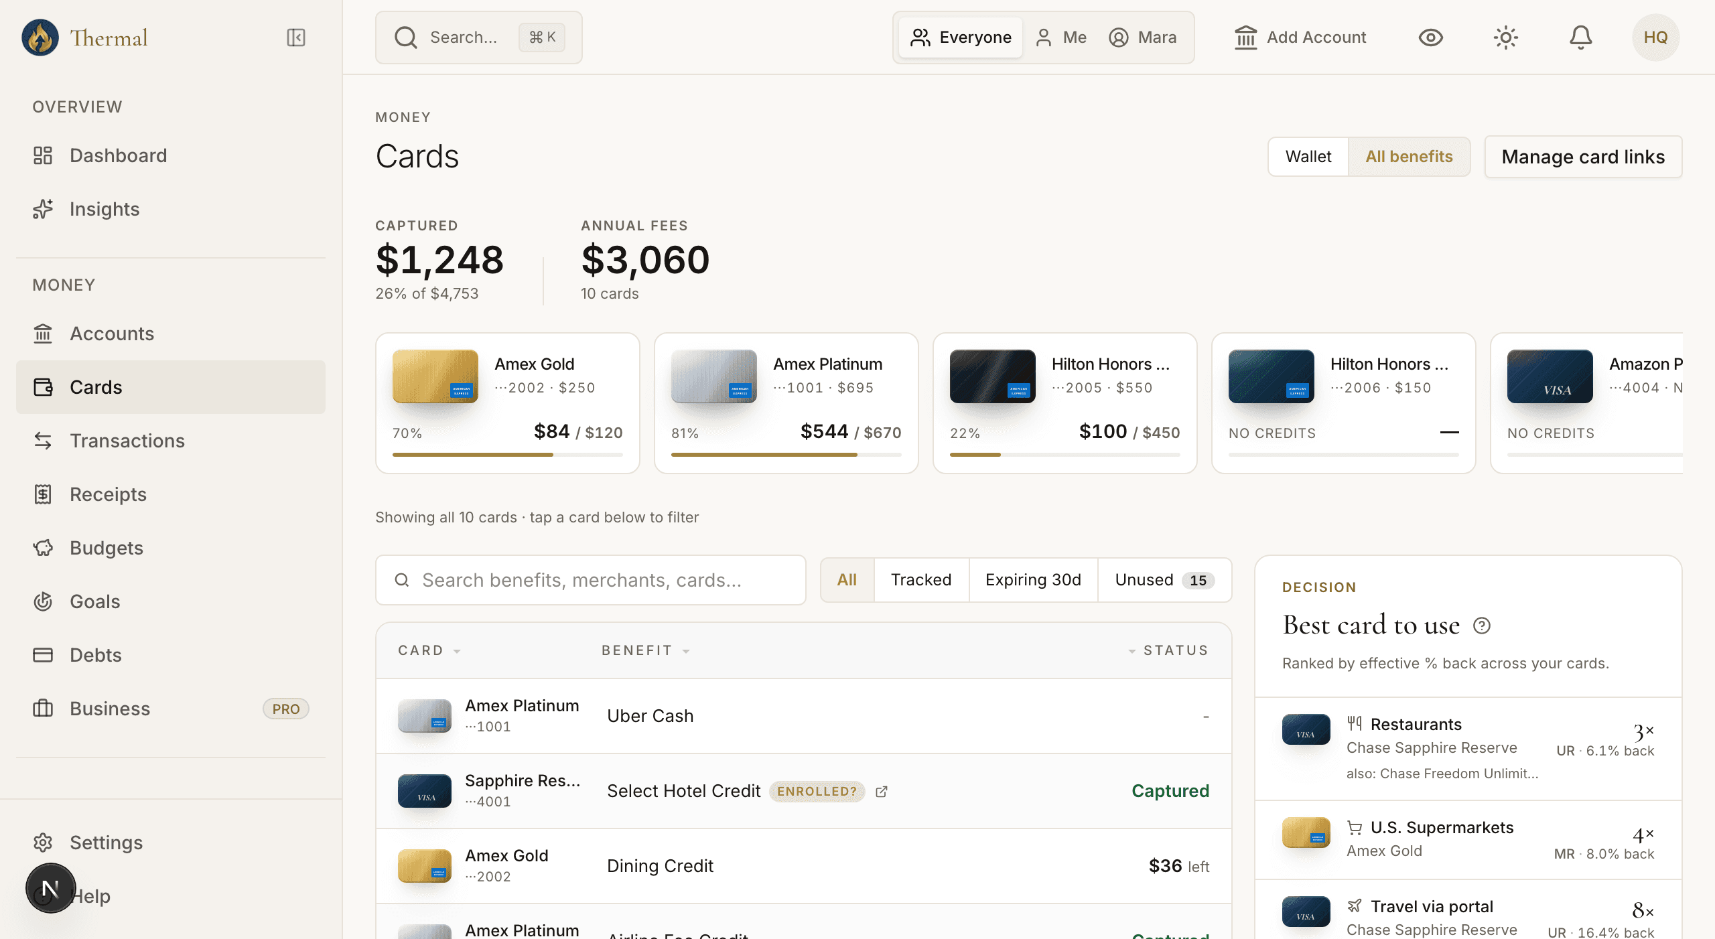Click the Goals target icon

pyautogui.click(x=43, y=601)
